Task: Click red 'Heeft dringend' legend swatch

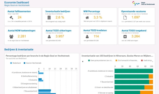Action: tap(142, 61)
